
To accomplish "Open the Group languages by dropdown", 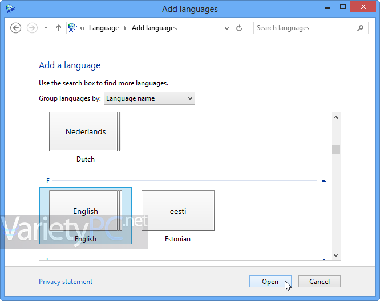I will pyautogui.click(x=149, y=98).
